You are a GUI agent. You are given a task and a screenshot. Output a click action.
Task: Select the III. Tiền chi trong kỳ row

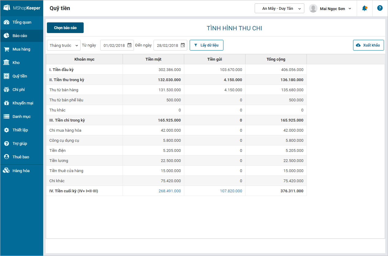click(176, 120)
